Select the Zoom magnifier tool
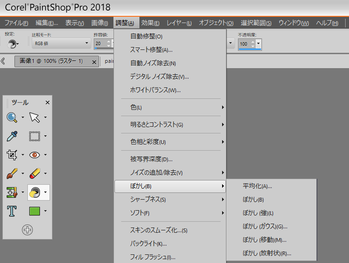This screenshot has width=349, height=263. click(12, 117)
